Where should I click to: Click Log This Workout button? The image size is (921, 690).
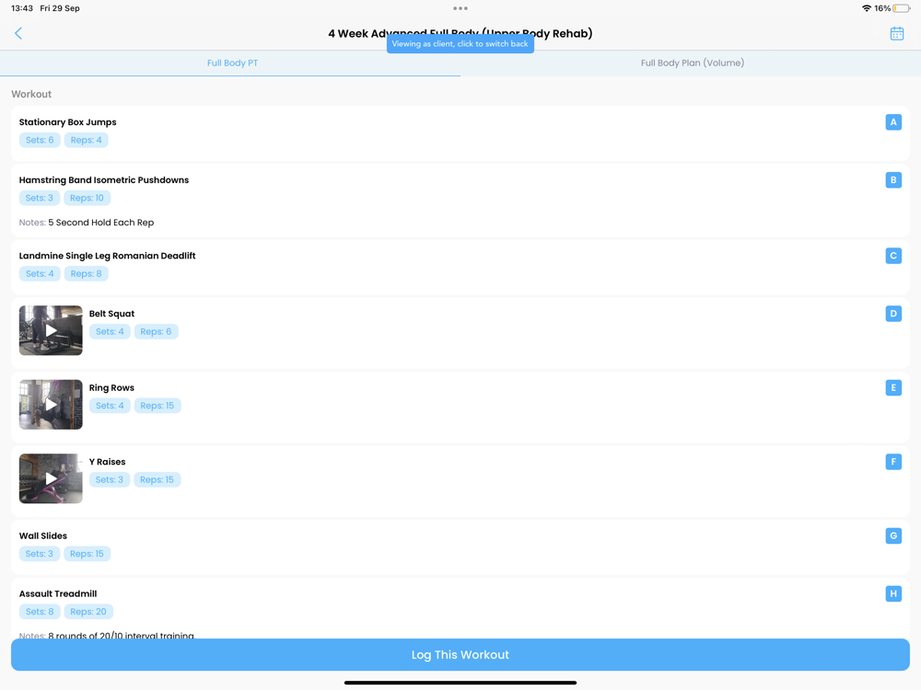[460, 655]
